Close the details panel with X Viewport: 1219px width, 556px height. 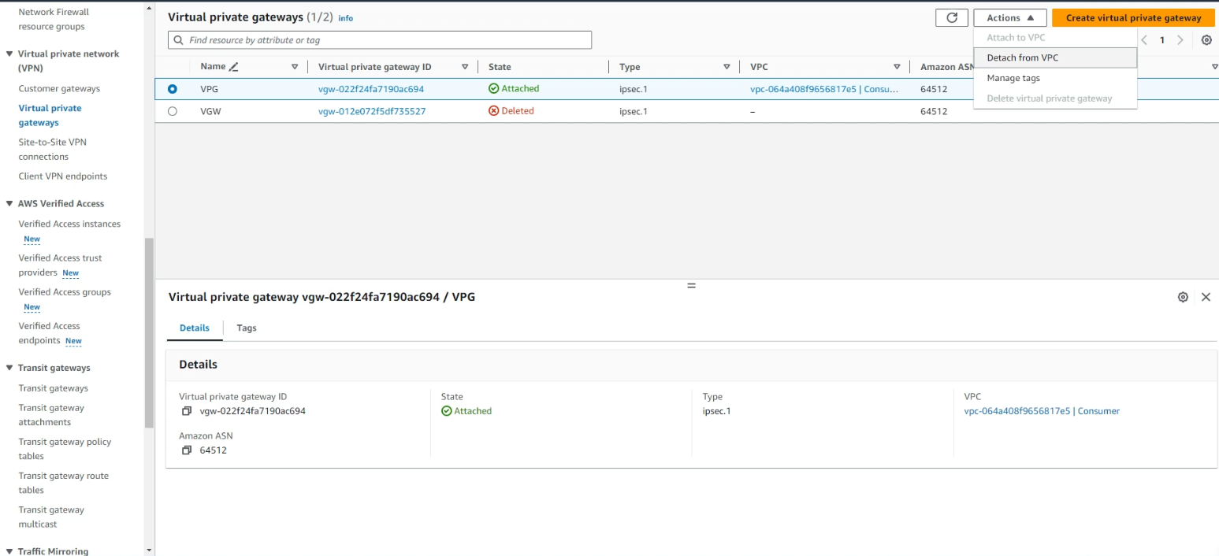(1205, 297)
